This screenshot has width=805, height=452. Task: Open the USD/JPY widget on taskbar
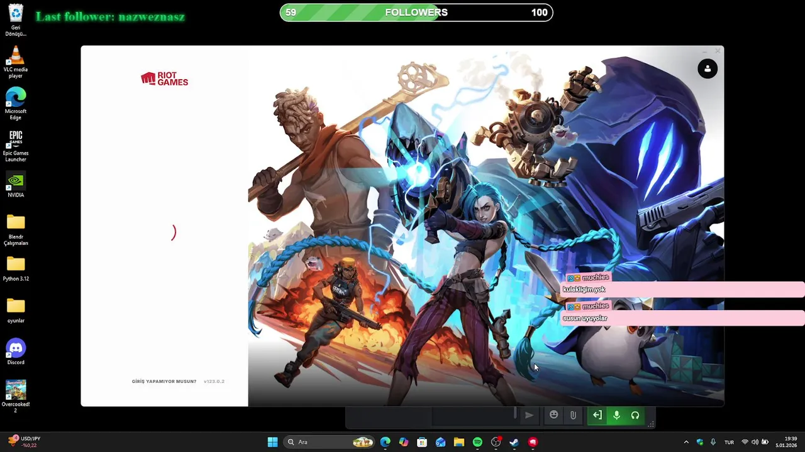coord(25,442)
